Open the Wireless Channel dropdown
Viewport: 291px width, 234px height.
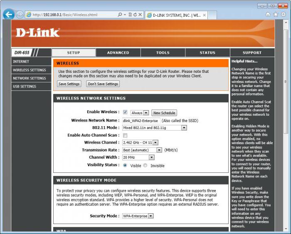click(140, 142)
